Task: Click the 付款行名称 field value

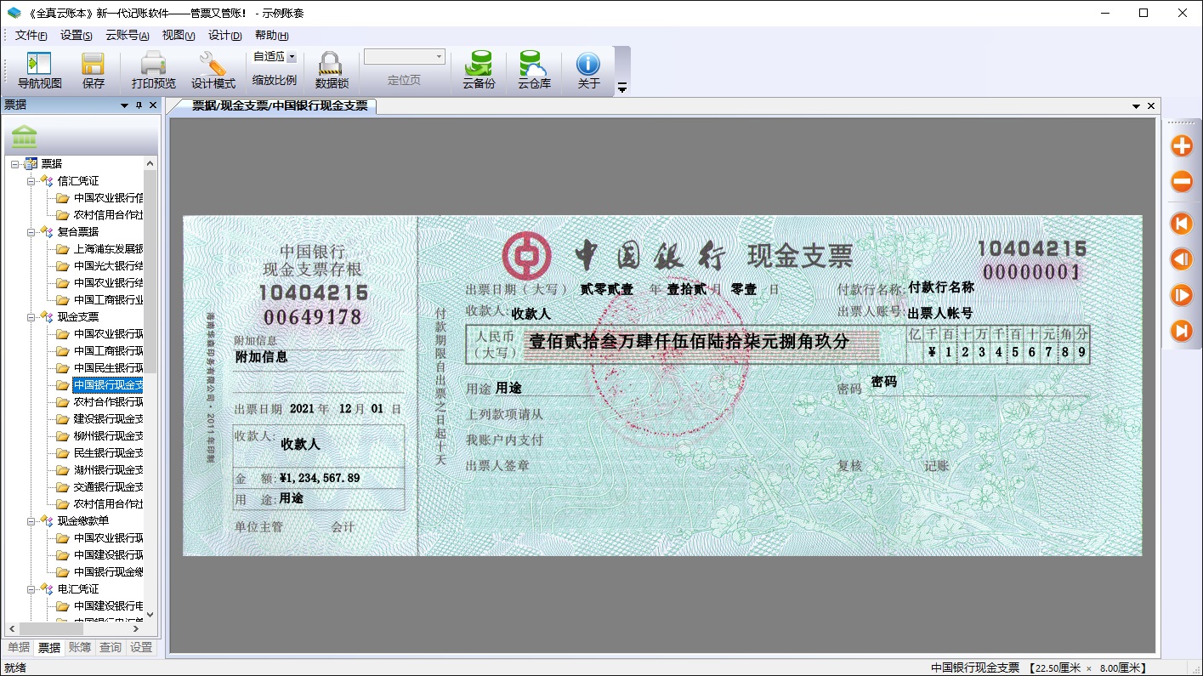Action: click(941, 287)
